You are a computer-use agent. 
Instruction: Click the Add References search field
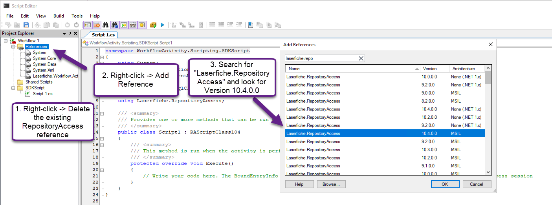321,58
